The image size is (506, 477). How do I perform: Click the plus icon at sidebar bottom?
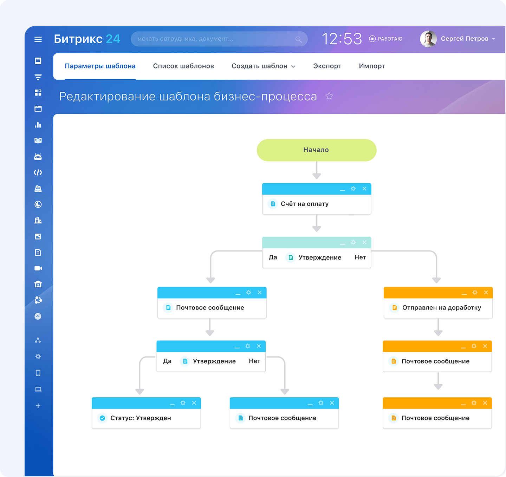38,406
